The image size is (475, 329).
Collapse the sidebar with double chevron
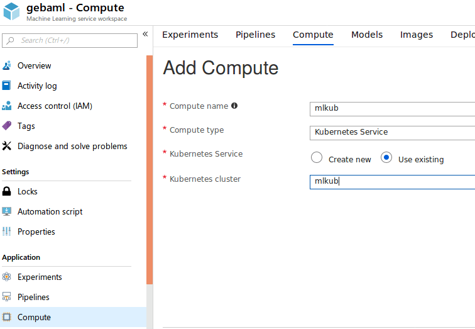tap(145, 34)
